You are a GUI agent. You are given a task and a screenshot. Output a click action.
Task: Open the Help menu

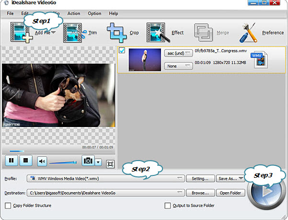pos(113,13)
